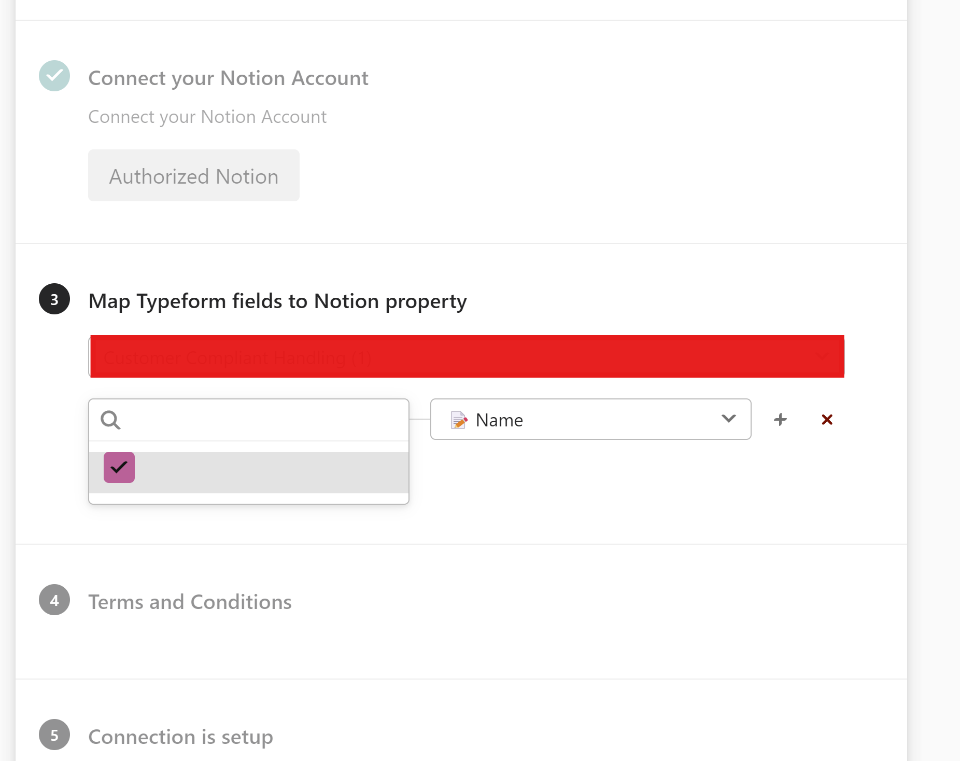Expand the Terms and Conditions step
The height and width of the screenshot is (761, 960).
click(190, 602)
